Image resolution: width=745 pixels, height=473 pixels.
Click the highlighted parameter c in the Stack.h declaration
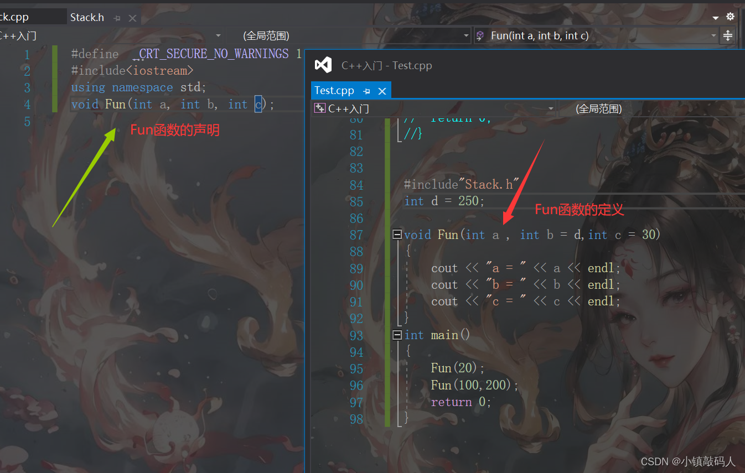(258, 104)
